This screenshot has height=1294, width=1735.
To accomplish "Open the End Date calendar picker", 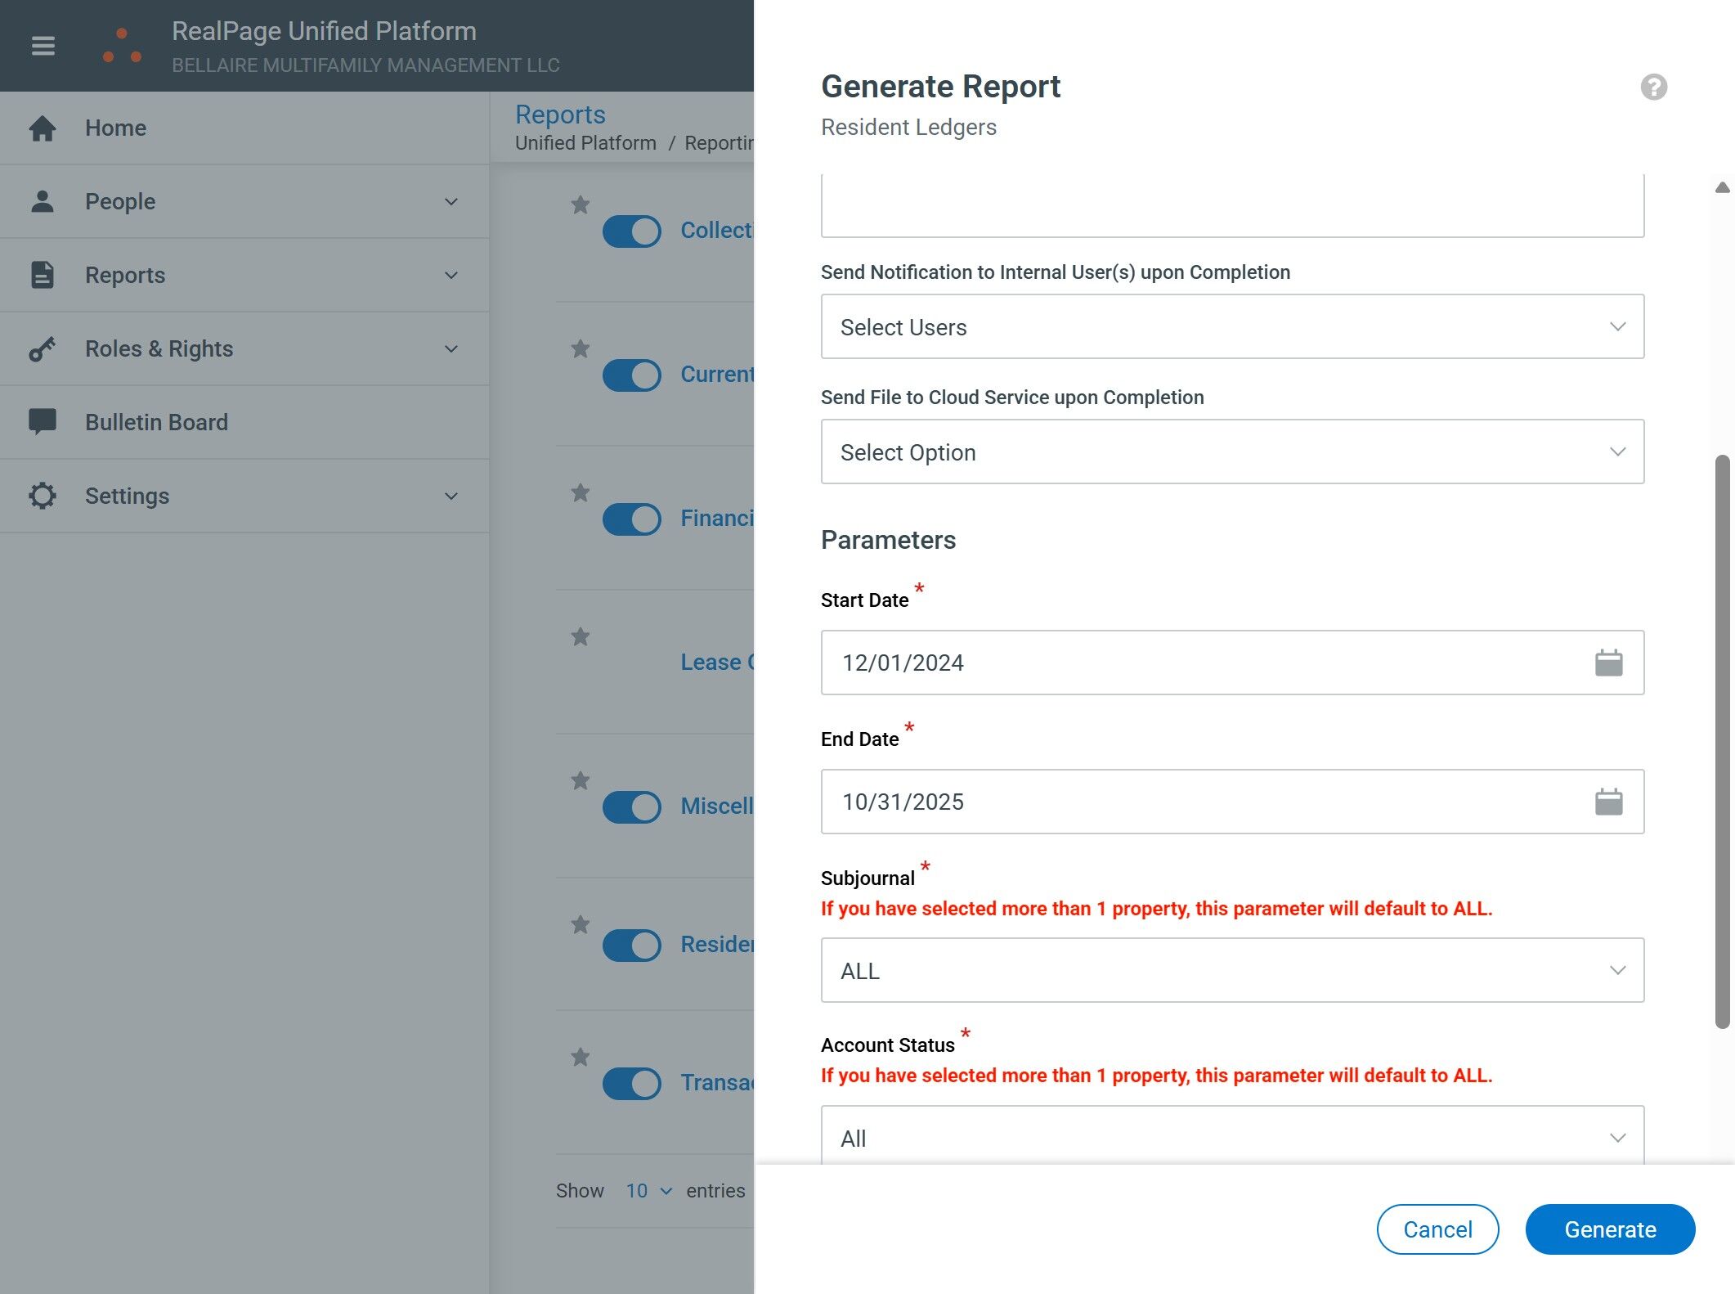I will (x=1607, y=802).
